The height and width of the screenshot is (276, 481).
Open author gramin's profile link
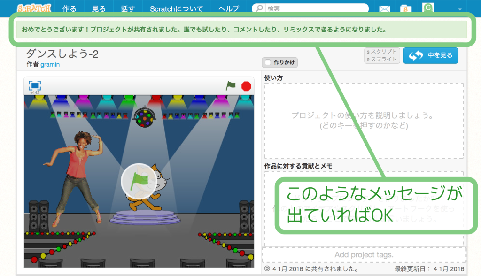pyautogui.click(x=50, y=64)
